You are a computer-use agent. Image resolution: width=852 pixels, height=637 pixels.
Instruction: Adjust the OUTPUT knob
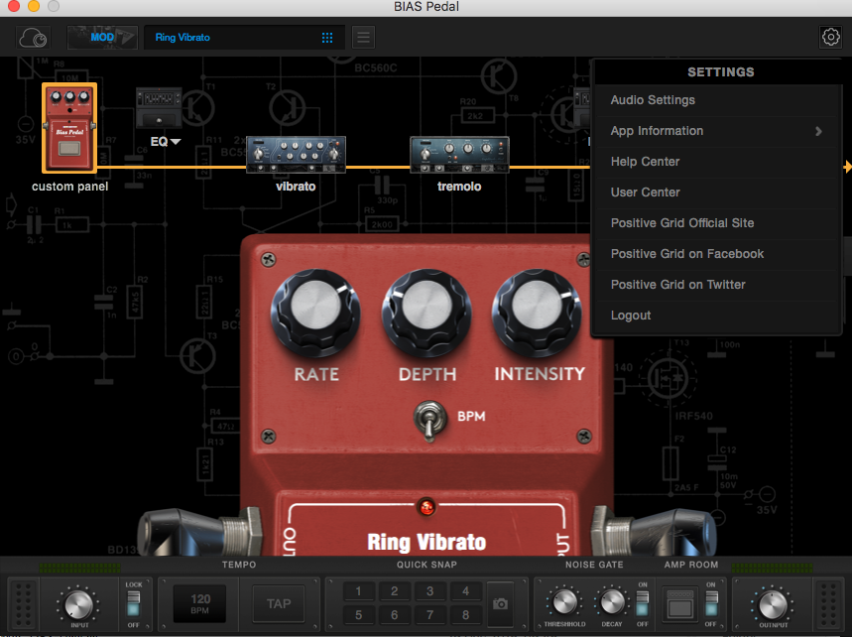[773, 604]
